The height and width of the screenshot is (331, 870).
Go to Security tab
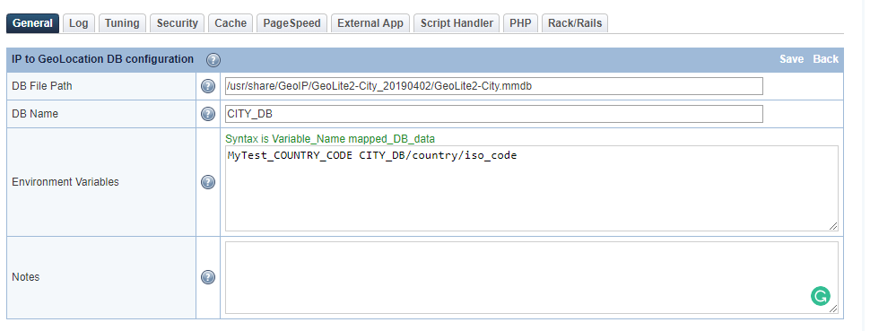pyautogui.click(x=177, y=23)
